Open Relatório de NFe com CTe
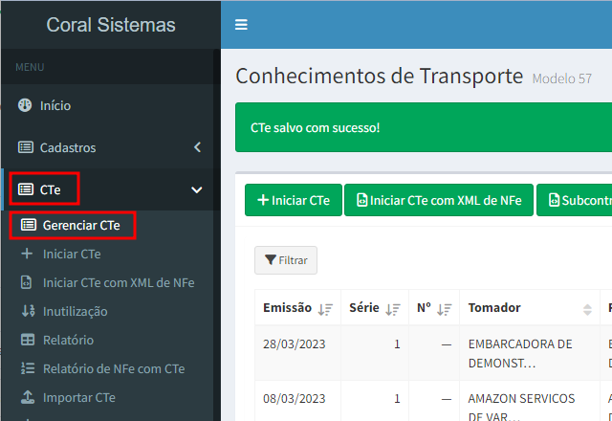Screen dimensions: 612x421 click(113, 368)
